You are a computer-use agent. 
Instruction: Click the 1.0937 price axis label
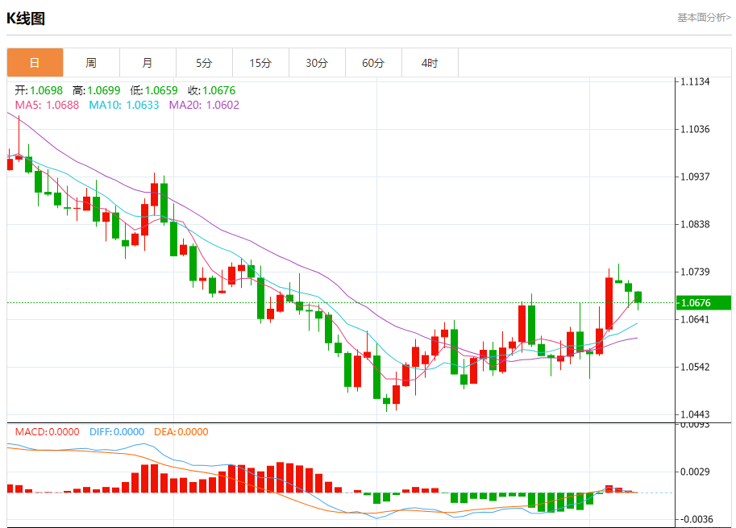coord(695,177)
